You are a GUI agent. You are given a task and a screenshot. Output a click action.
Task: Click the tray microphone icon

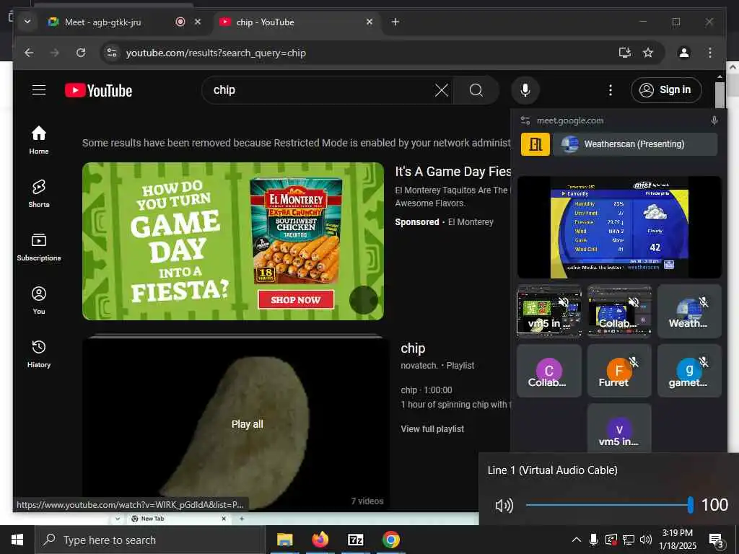[594, 540]
